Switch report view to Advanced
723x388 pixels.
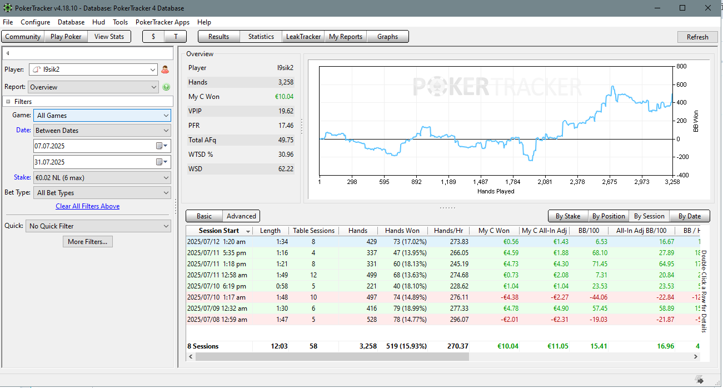click(241, 216)
